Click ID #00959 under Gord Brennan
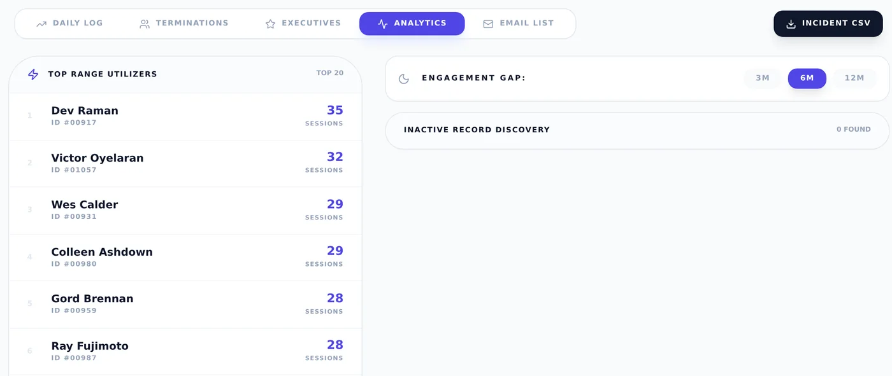892x376 pixels. pyautogui.click(x=74, y=310)
